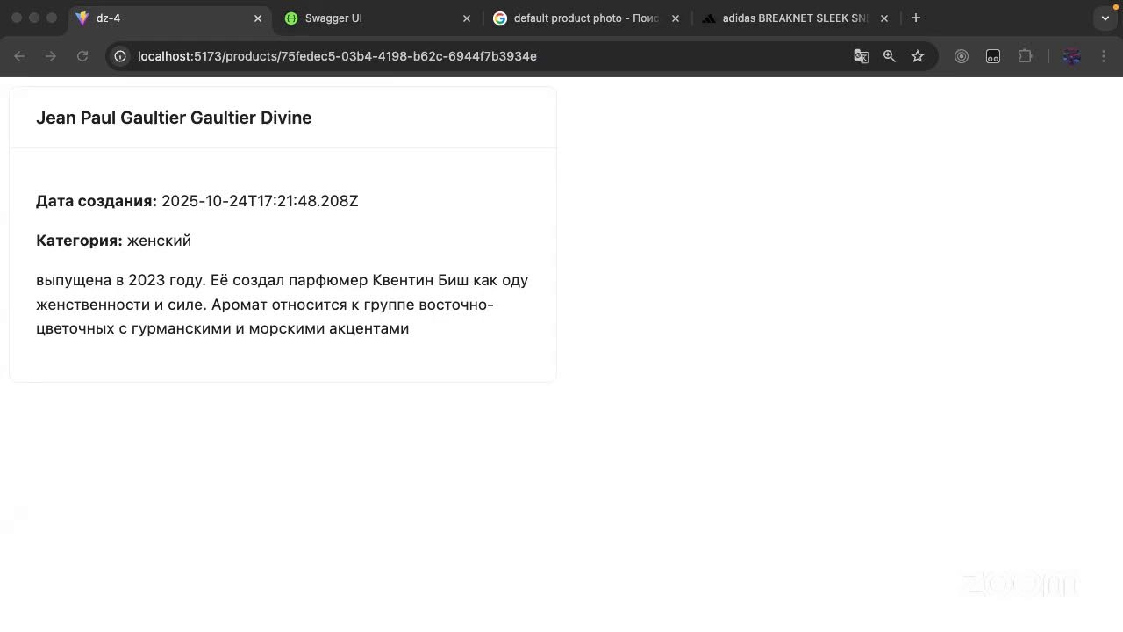
Task: Open the browser profile avatar
Action: pyautogui.click(x=1071, y=56)
